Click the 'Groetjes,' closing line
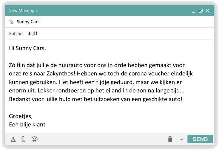 click(21, 116)
